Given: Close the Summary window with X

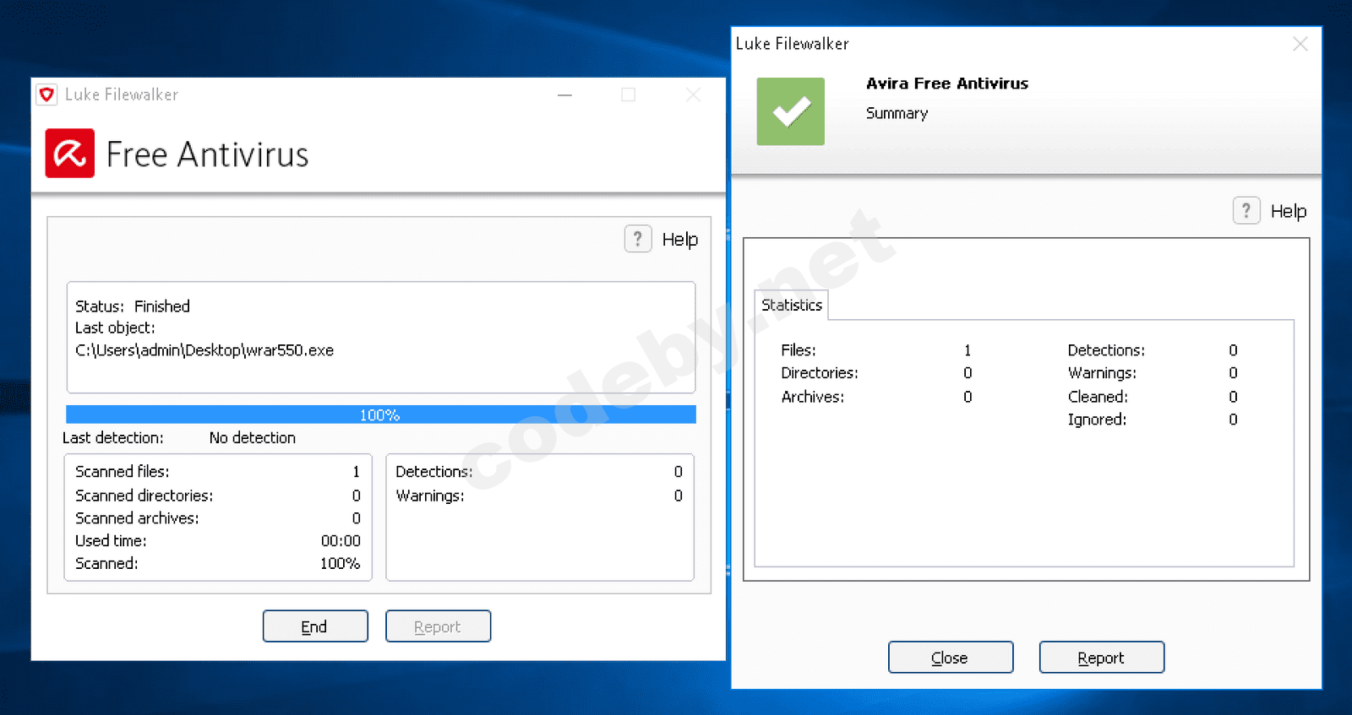Looking at the screenshot, I should coord(1300,44).
